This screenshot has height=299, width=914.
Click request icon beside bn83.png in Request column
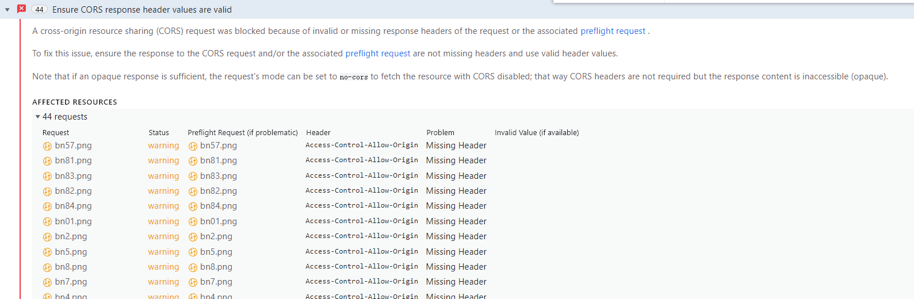click(x=47, y=177)
